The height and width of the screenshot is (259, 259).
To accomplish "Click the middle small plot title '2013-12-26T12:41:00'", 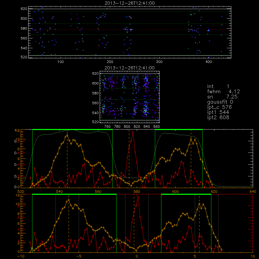I will click(x=129, y=68).
